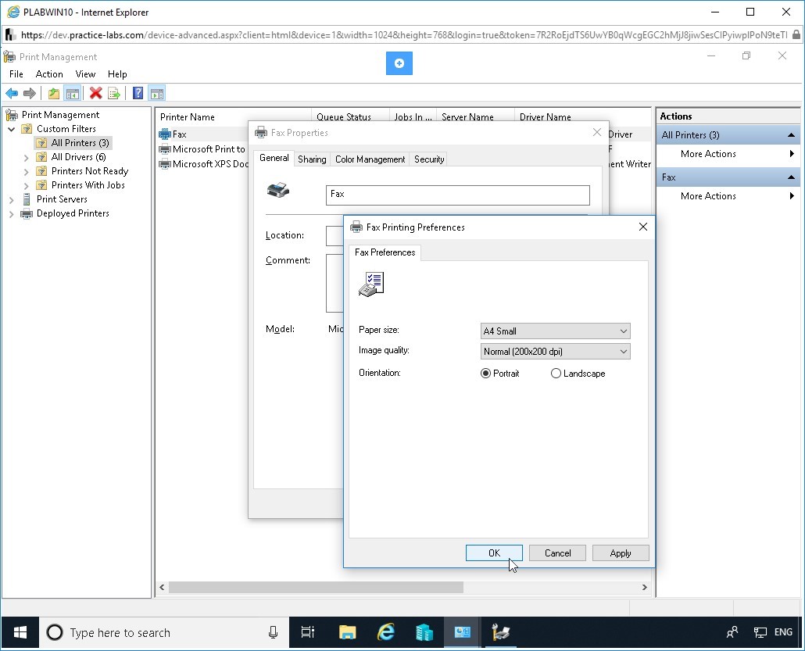This screenshot has width=805, height=651.
Task: Click the Up One Level folder icon
Action: tap(54, 94)
